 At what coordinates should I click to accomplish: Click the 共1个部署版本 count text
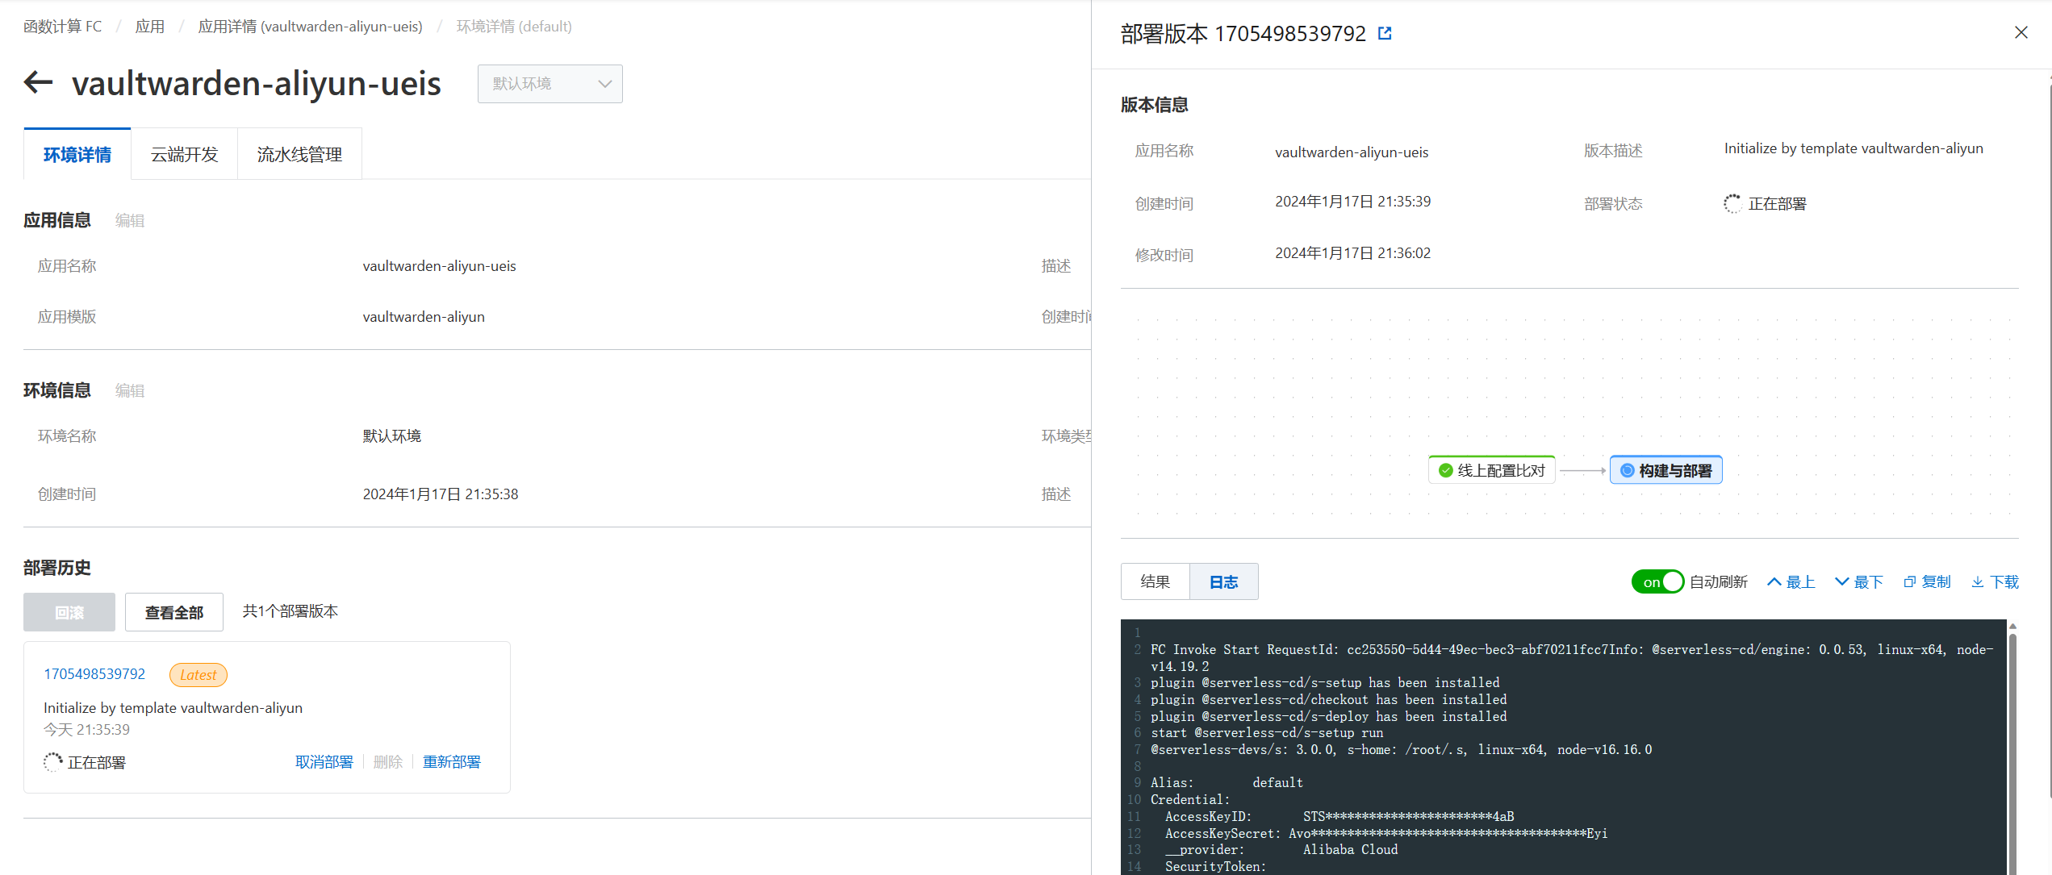pyautogui.click(x=290, y=611)
